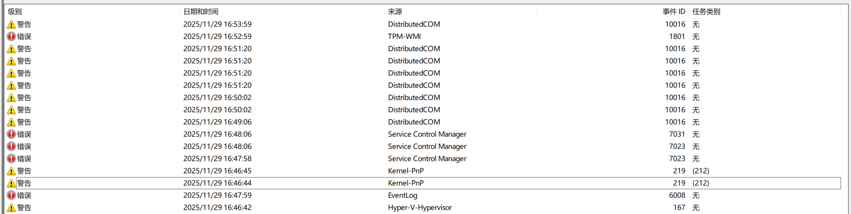Image resolution: width=851 pixels, height=214 pixels.
Task: Click task category 无 in the EventLog row
Action: tap(696, 195)
